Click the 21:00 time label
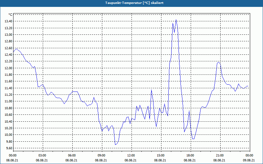This screenshot has width=263, height=164. click(x=220, y=155)
